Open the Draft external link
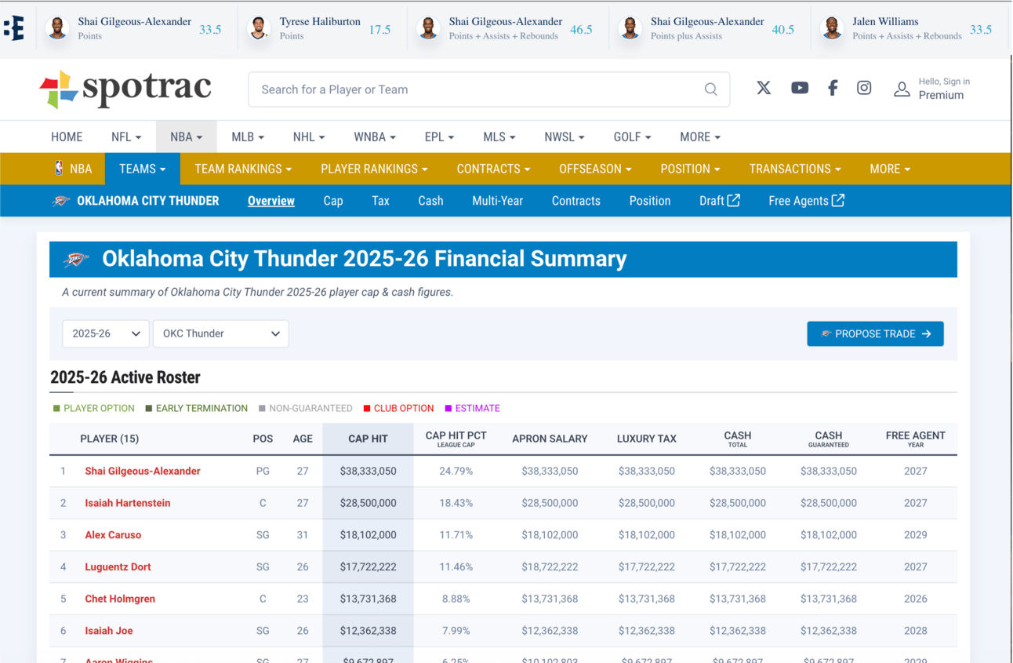The image size is (1013, 663). pyautogui.click(x=719, y=201)
